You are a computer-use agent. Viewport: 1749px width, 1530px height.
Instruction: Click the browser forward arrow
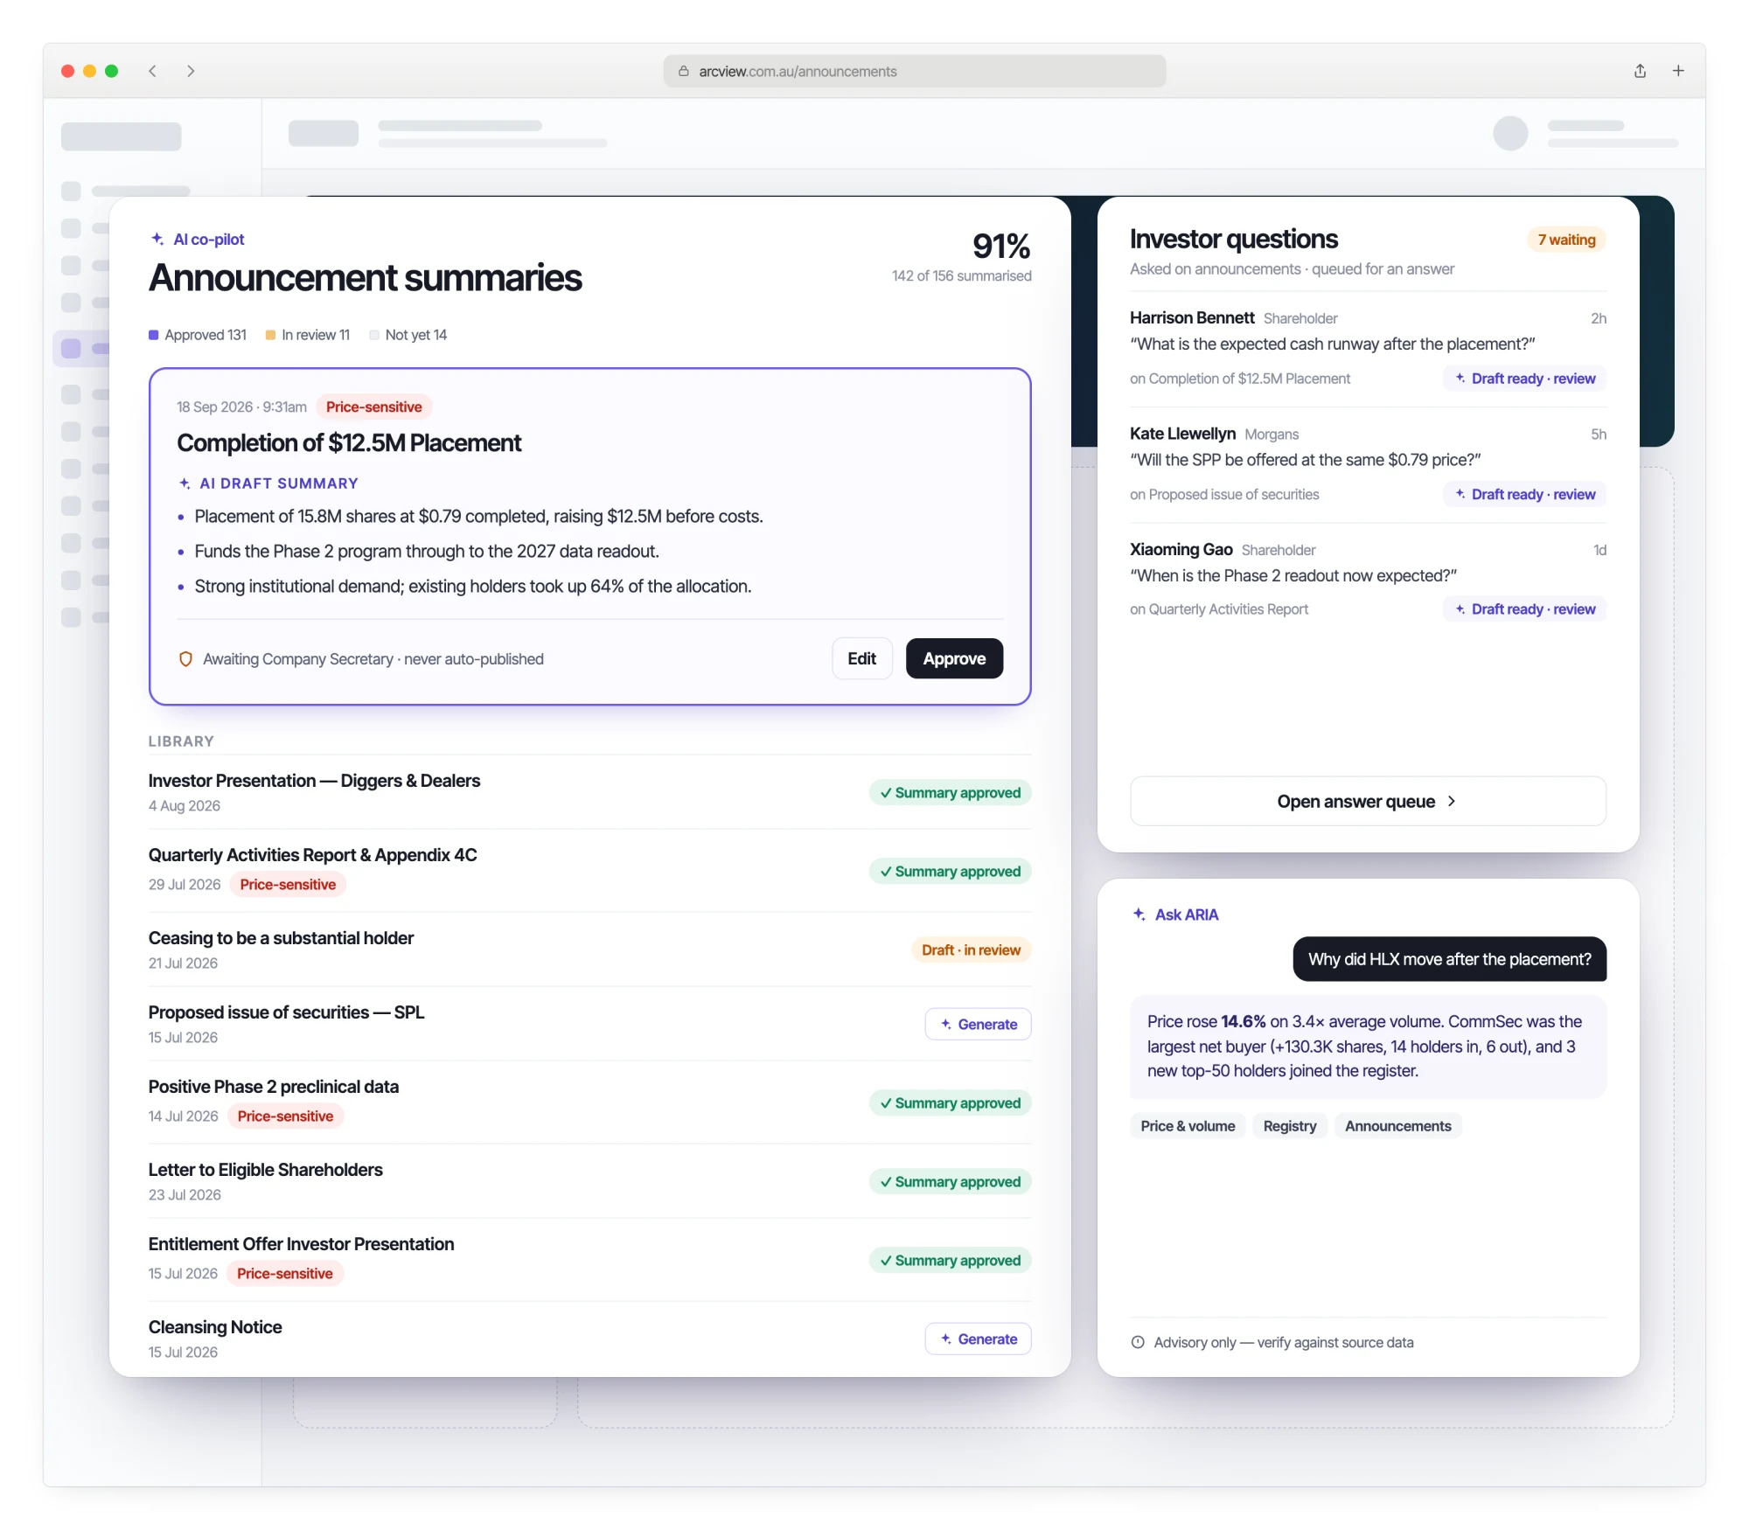(191, 71)
